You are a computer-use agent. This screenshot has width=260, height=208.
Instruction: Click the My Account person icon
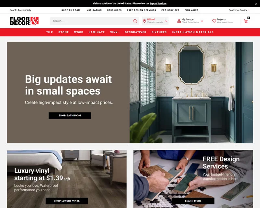click(179, 21)
